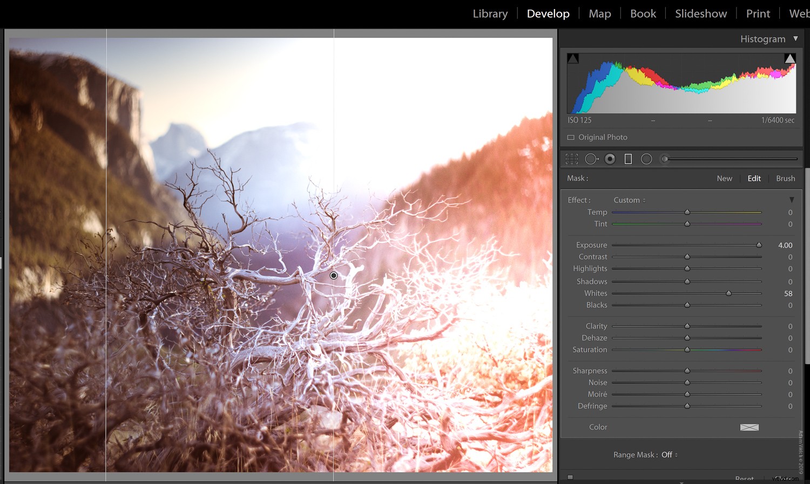
Task: Select the Adjustment Brush tool
Action: tap(665, 158)
